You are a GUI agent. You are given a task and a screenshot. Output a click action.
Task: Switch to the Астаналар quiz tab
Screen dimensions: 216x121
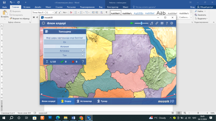point(84,101)
